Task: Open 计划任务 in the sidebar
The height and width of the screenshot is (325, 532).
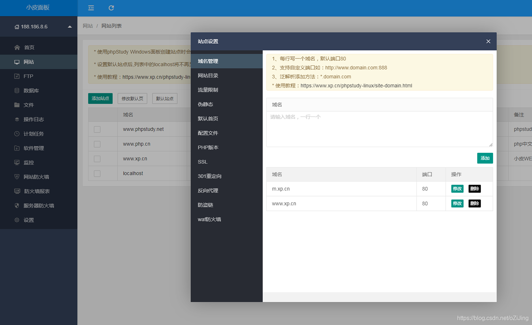Action: pos(39,134)
